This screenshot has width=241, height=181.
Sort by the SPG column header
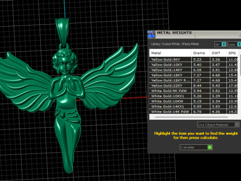point(232,53)
